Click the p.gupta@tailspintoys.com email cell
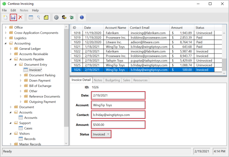229x157 pixels. [149, 60]
